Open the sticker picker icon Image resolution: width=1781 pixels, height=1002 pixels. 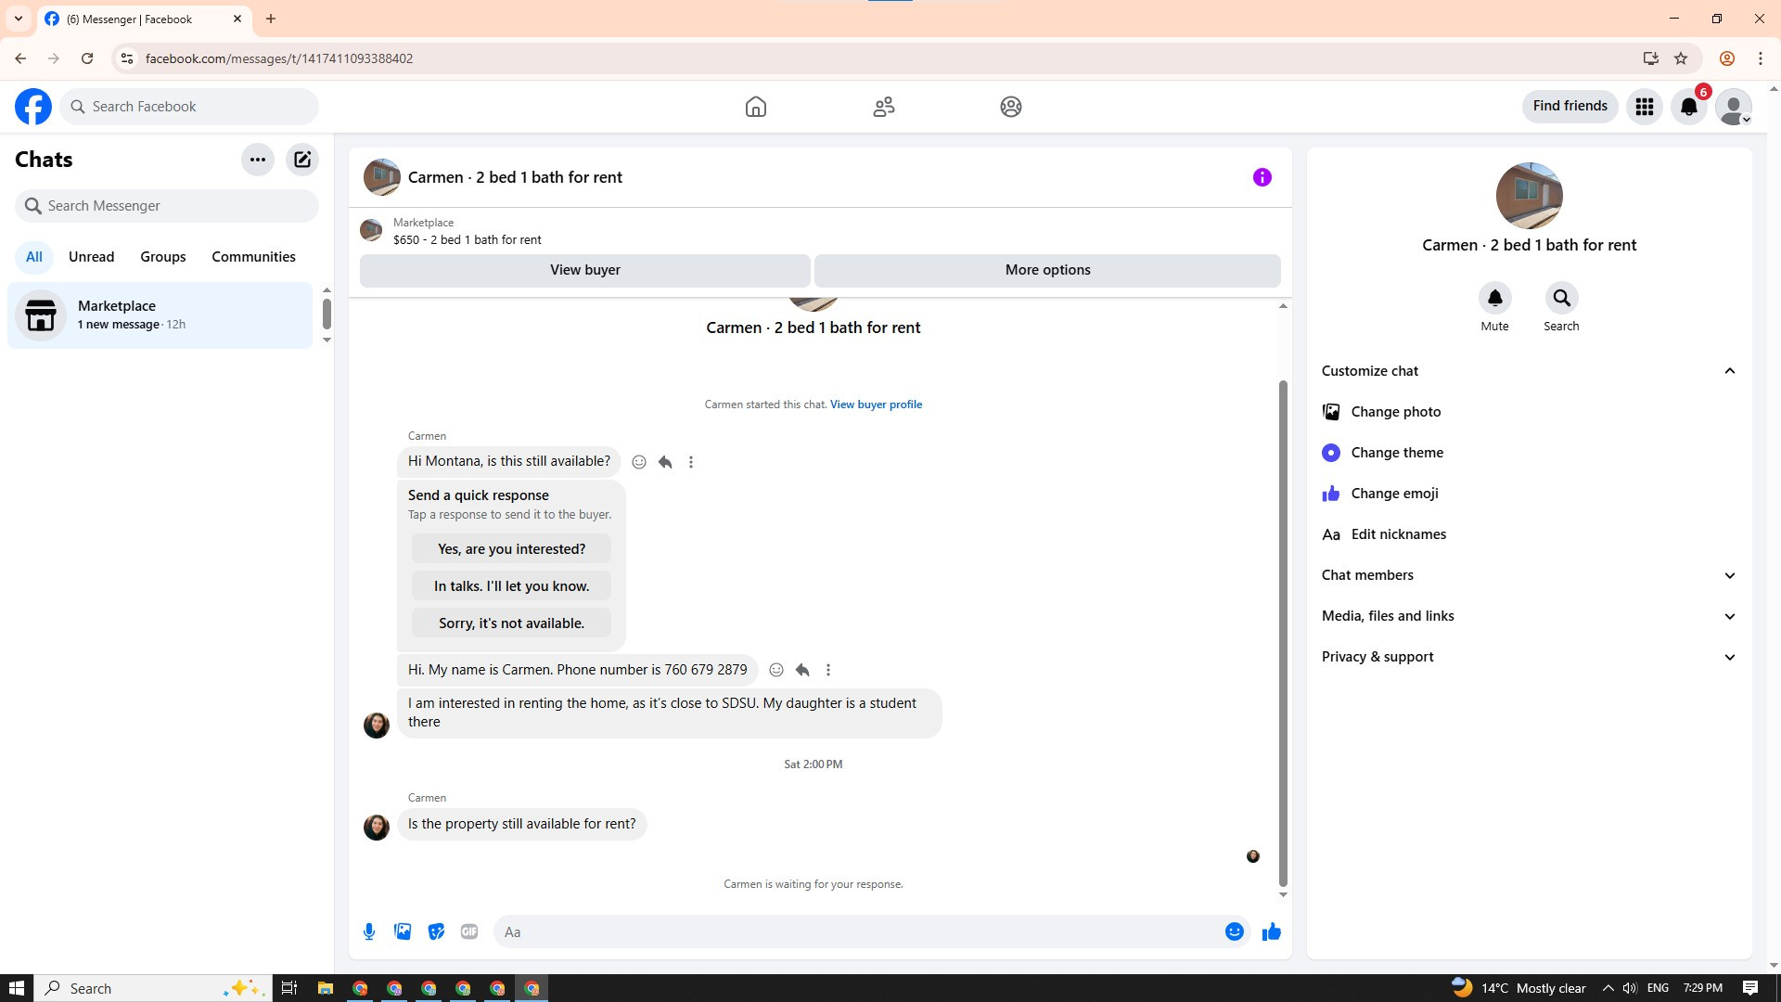(436, 931)
